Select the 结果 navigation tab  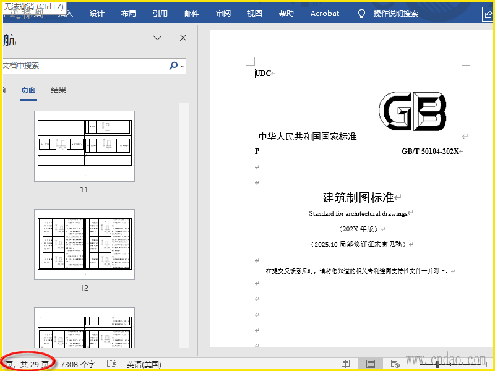pos(59,90)
